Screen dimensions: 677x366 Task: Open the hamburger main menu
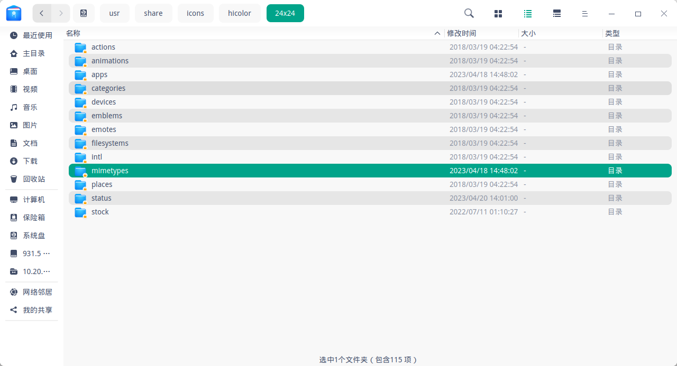pos(584,14)
